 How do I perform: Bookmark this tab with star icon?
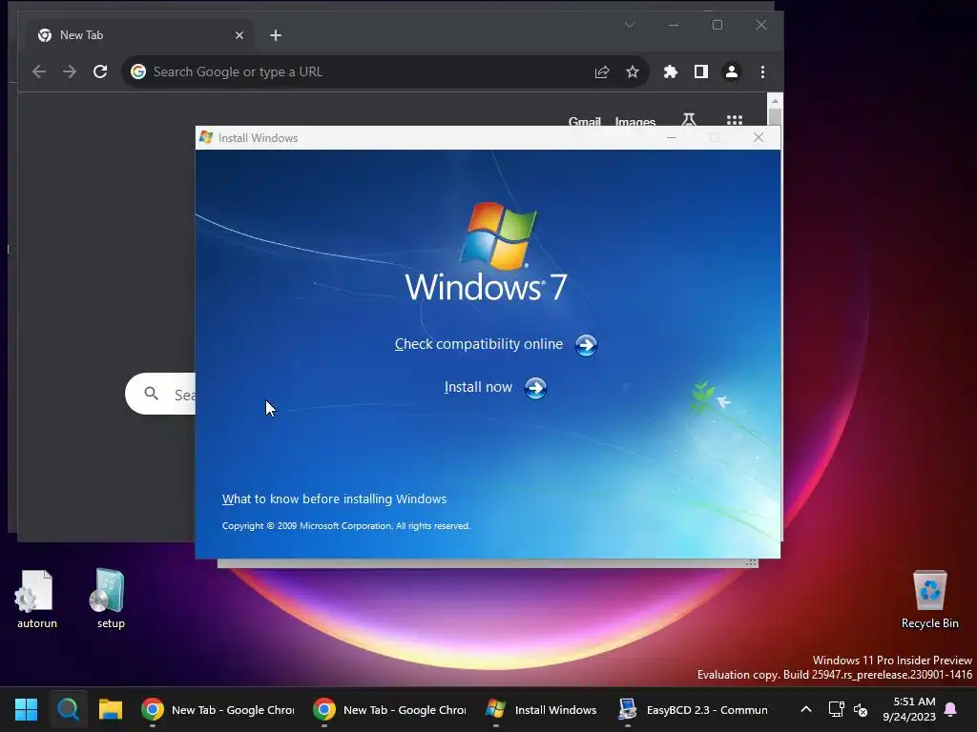tap(633, 71)
